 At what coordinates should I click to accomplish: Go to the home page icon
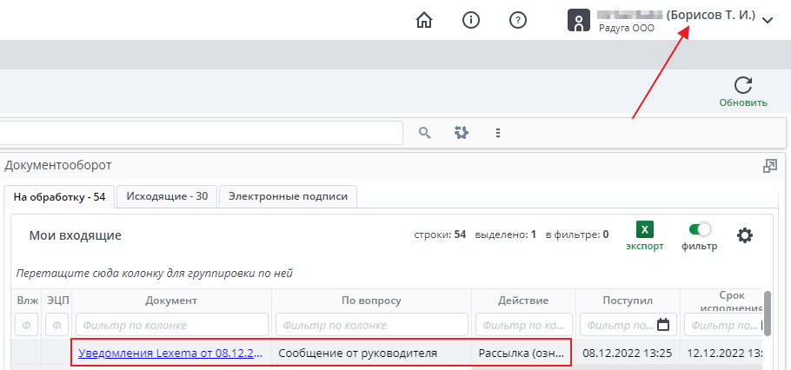[424, 20]
